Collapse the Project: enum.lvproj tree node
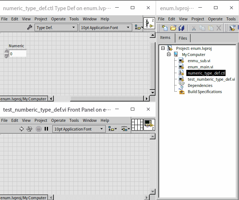 [x=163, y=48]
